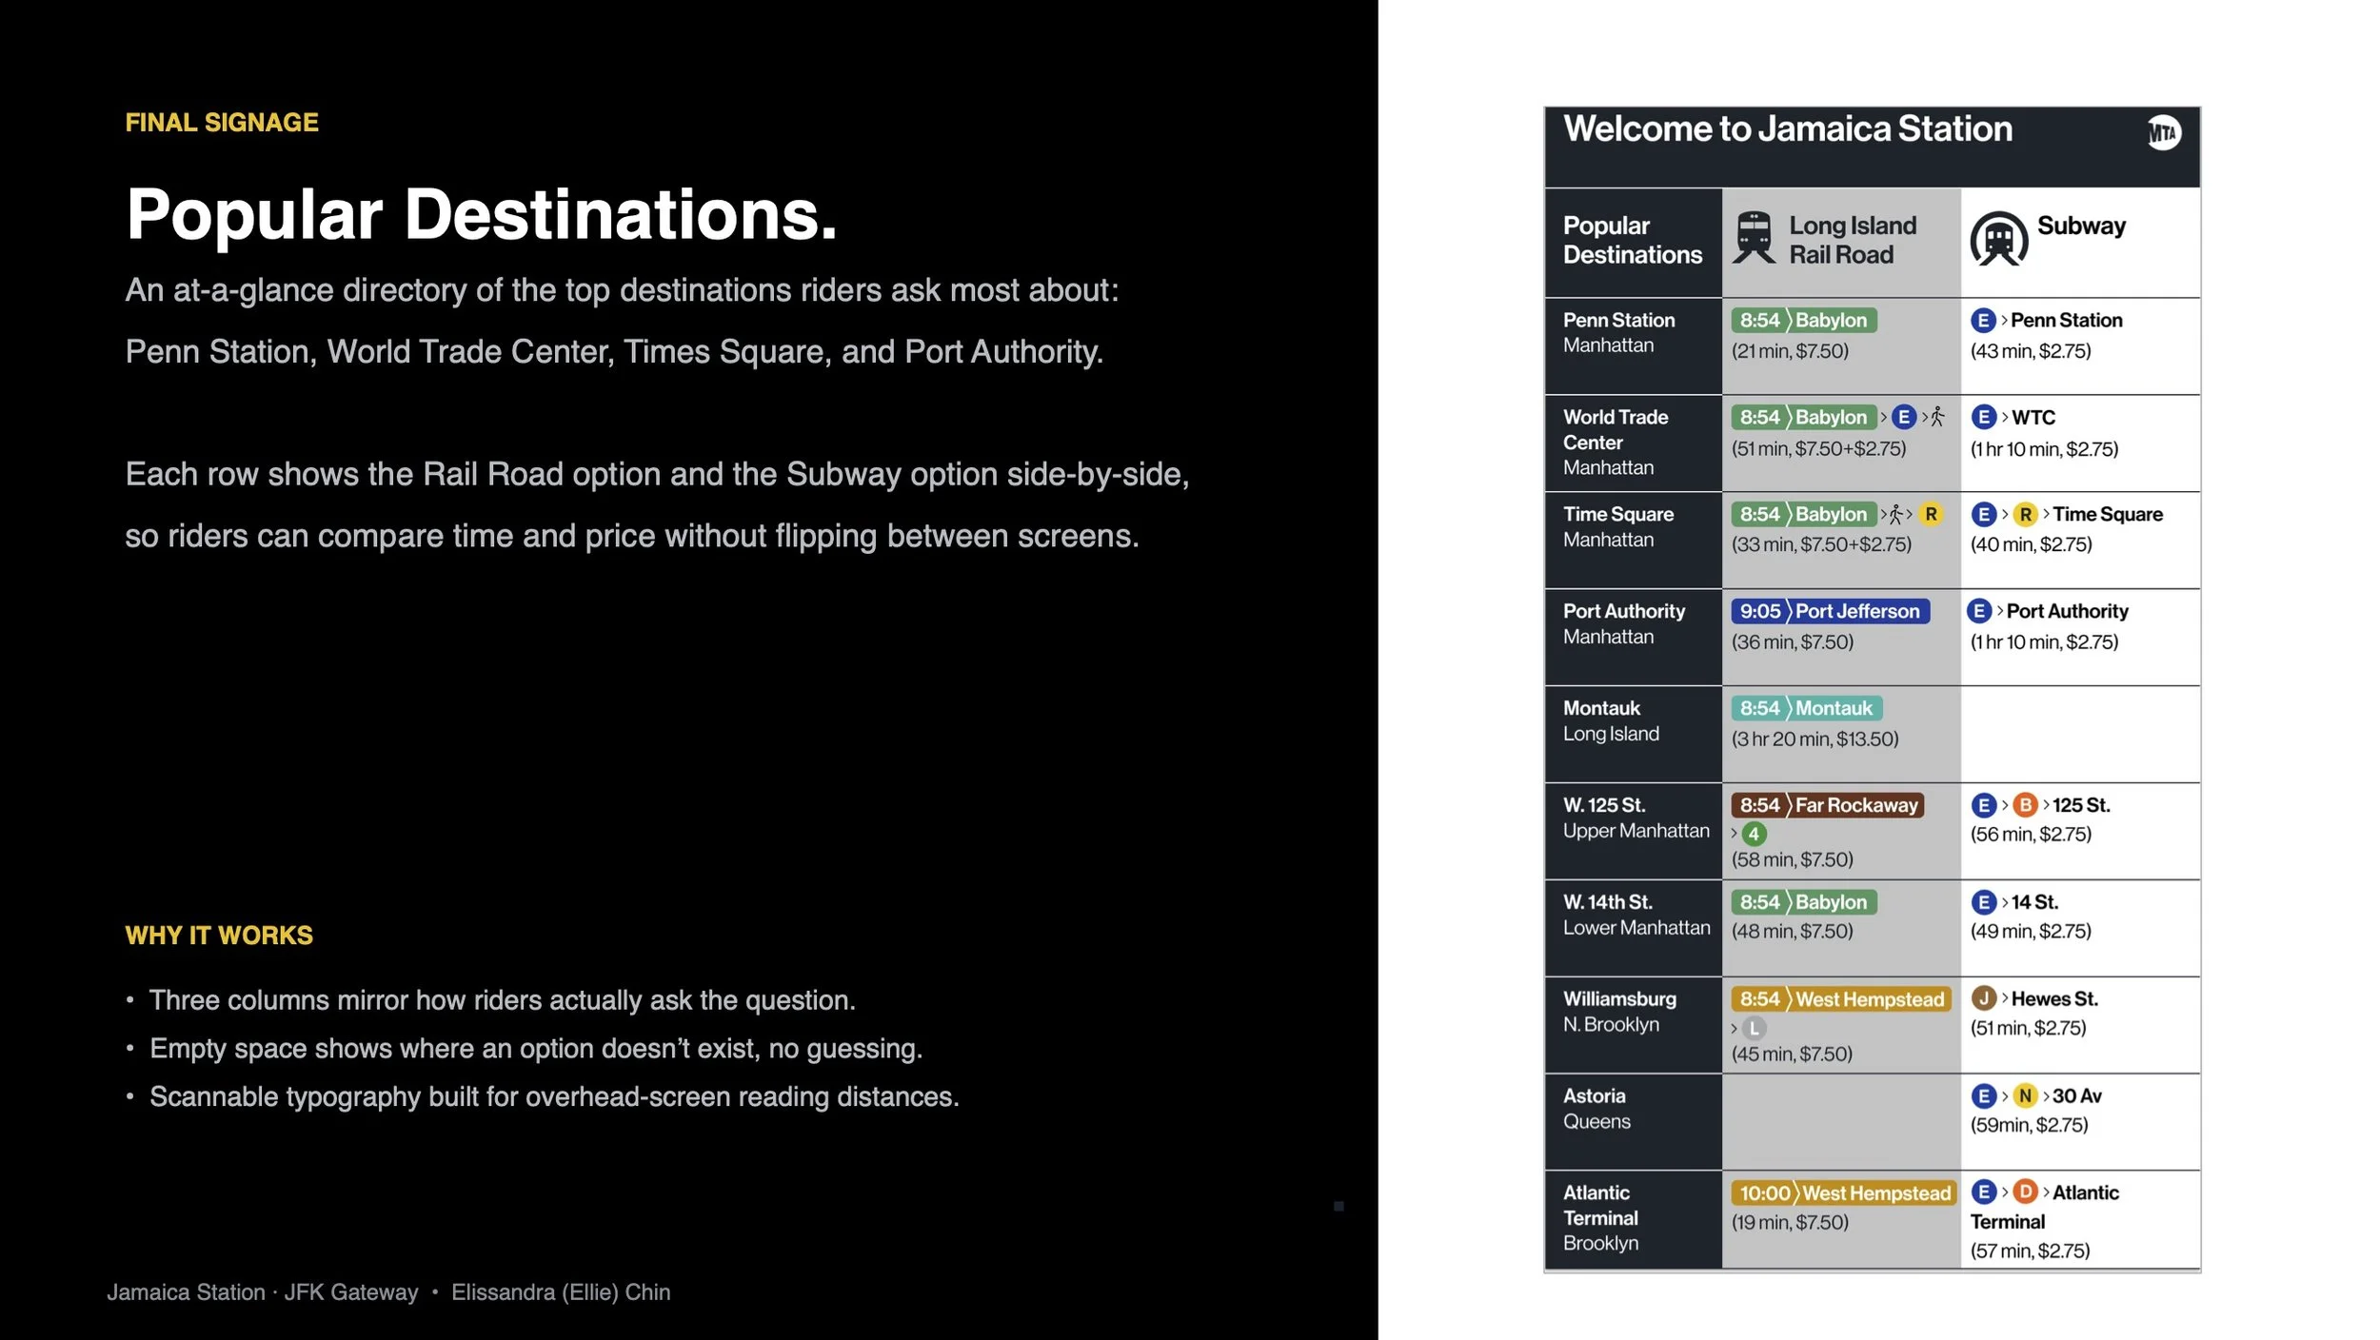2380x1340 pixels.
Task: Click the '(58 min, $7.50)' fare text
Action: (1792, 859)
